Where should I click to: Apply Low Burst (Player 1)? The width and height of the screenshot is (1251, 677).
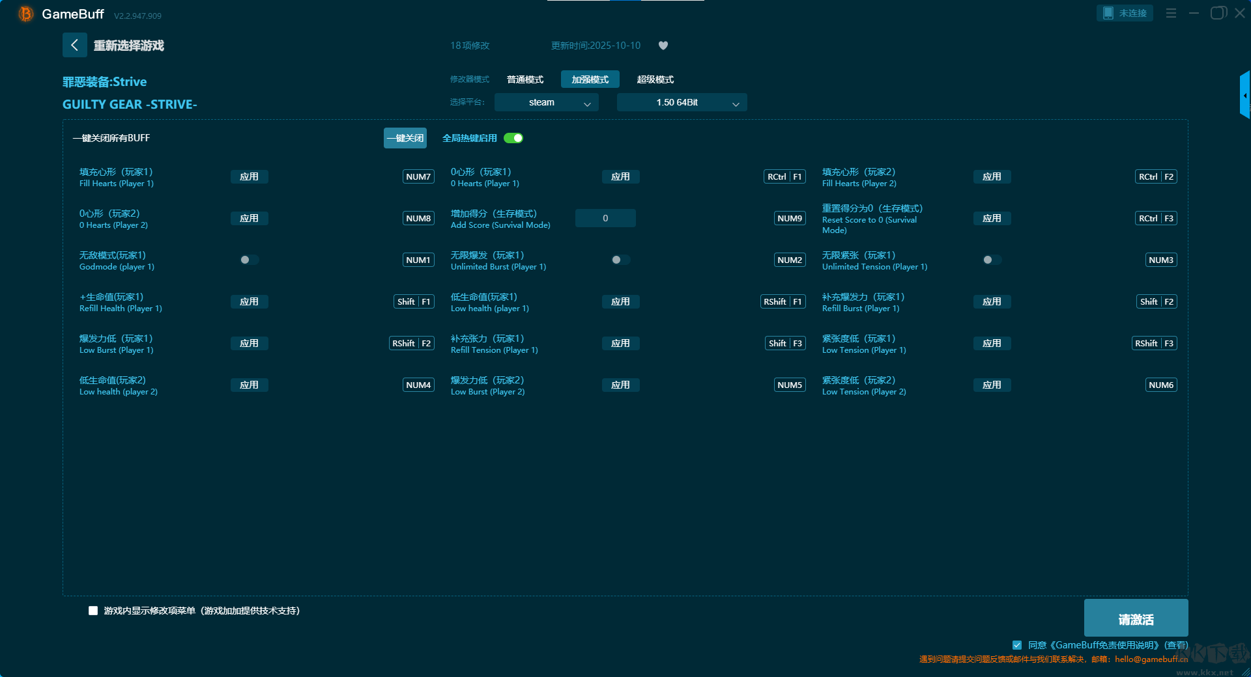249,343
